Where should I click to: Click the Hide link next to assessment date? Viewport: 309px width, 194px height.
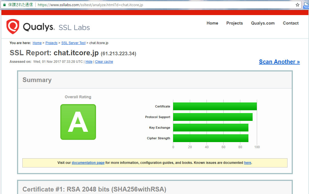click(89, 62)
